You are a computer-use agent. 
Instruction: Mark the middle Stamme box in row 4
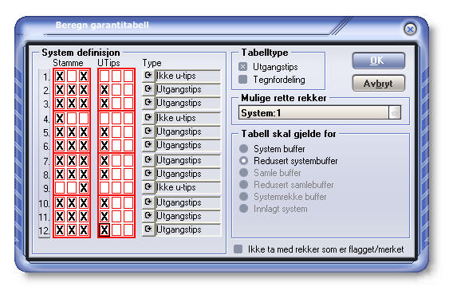click(x=72, y=118)
